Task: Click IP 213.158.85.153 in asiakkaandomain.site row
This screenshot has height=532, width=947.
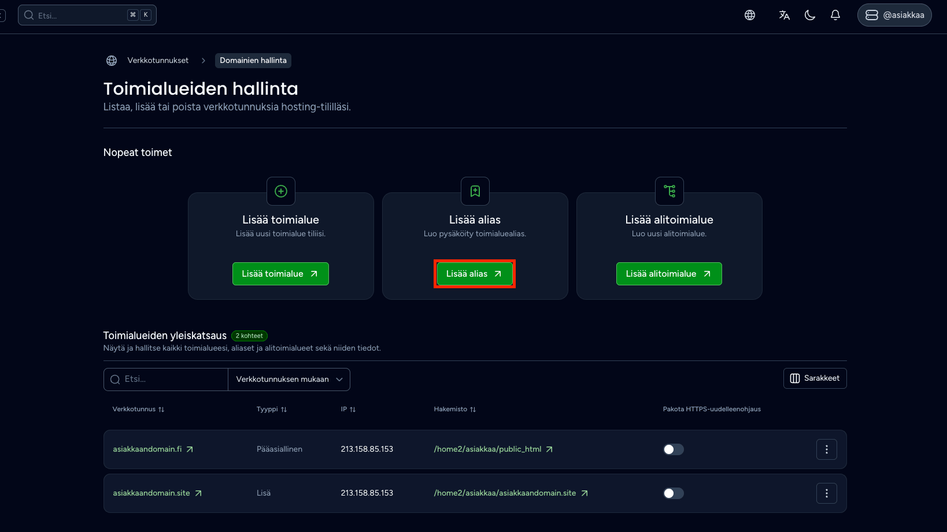Action: pyautogui.click(x=367, y=493)
